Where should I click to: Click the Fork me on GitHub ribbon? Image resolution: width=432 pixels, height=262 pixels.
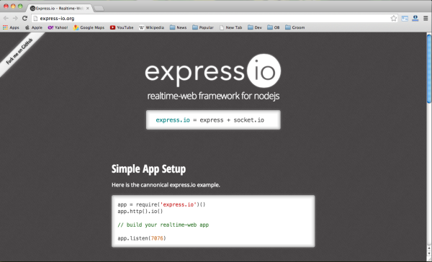(x=19, y=52)
